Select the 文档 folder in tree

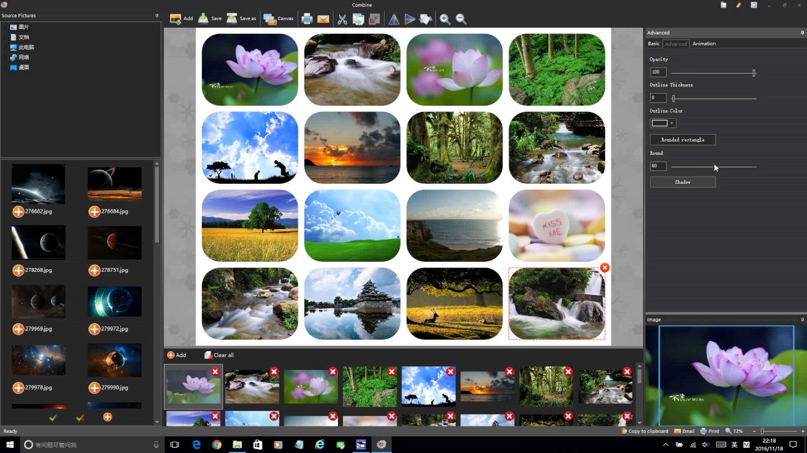click(x=20, y=37)
